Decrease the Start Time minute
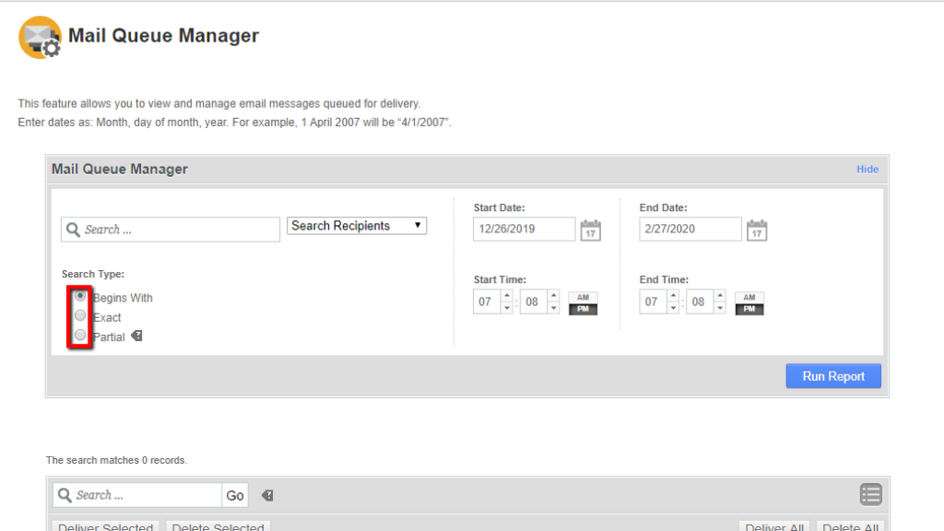The image size is (944, 531). click(x=554, y=308)
